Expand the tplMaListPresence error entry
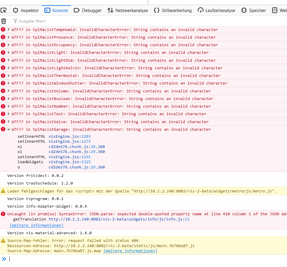 pyautogui.click(x=9, y=37)
